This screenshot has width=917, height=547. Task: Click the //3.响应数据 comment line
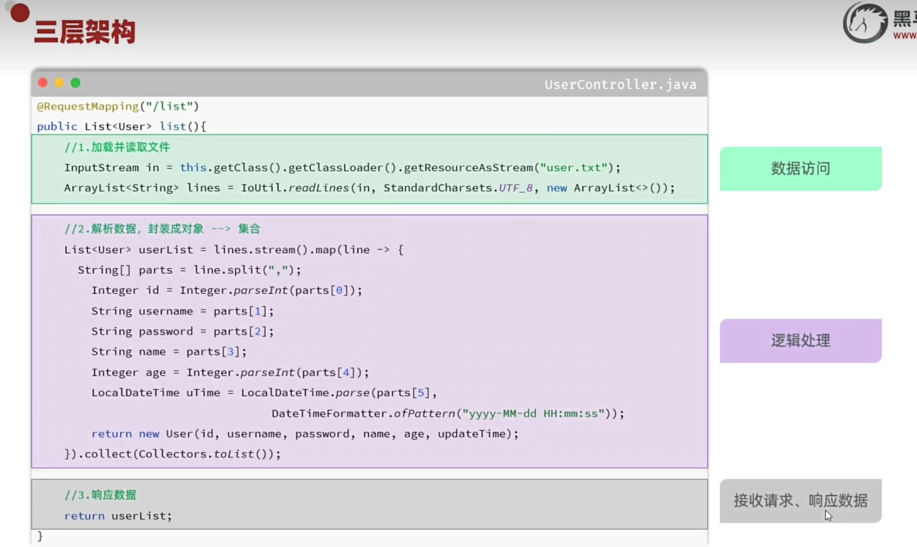tap(100, 495)
